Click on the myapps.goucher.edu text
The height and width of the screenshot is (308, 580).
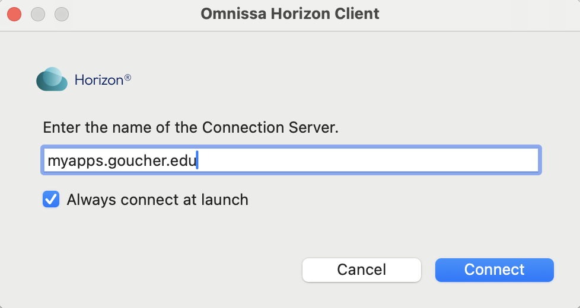(x=121, y=161)
